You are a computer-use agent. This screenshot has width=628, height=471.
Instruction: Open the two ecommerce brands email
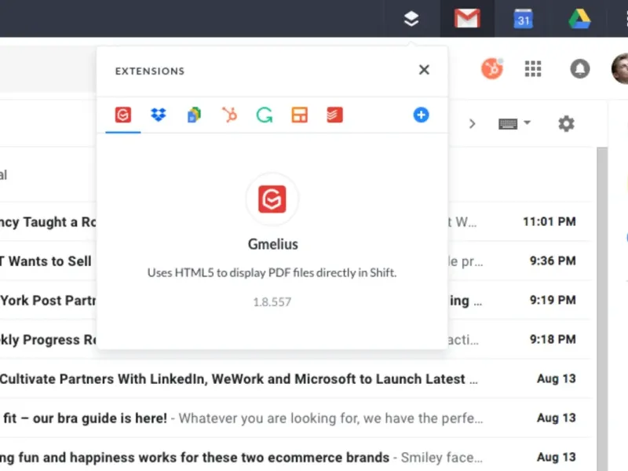click(296, 457)
